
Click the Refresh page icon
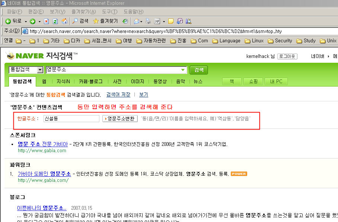pyautogui.click(x=55, y=21)
